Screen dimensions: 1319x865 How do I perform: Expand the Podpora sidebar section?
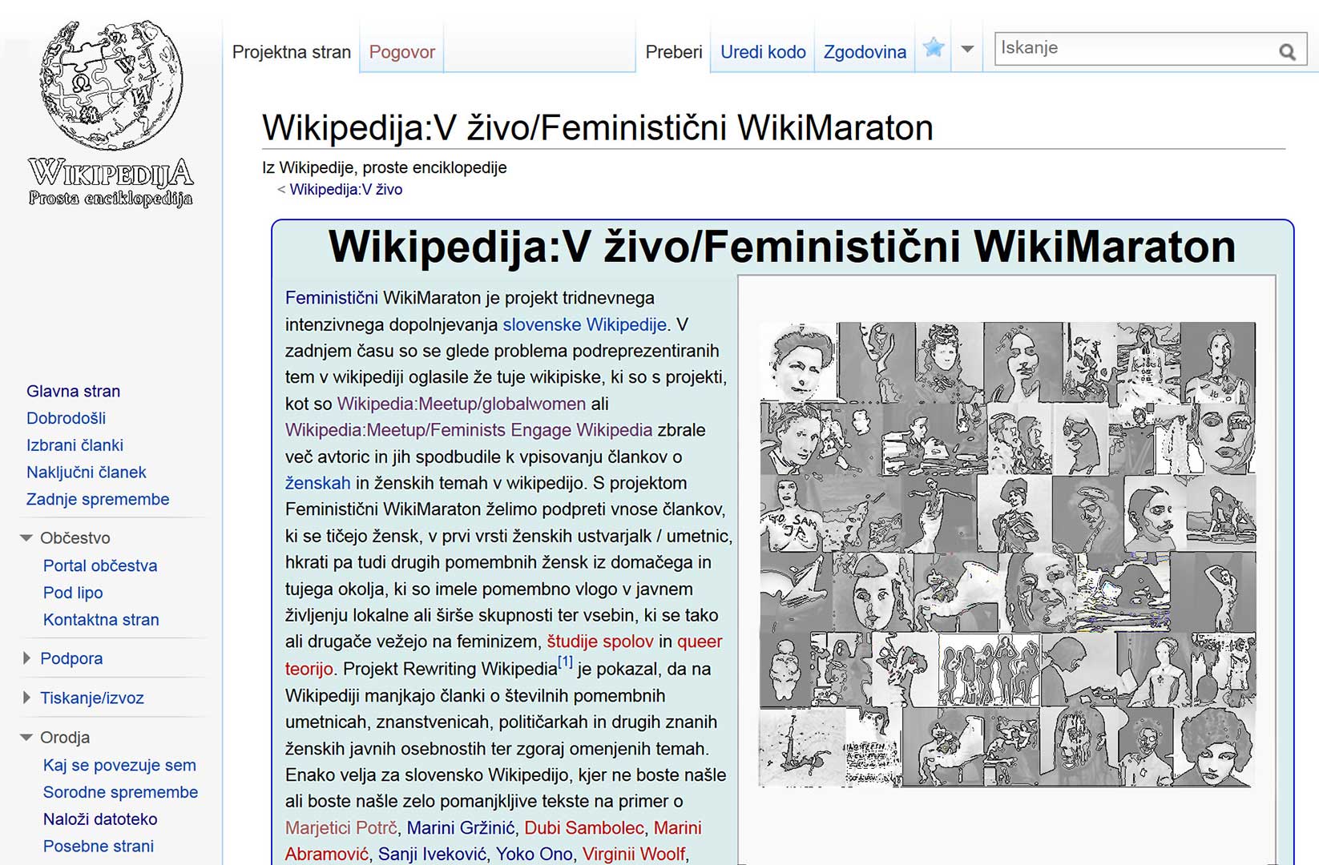pos(26,658)
